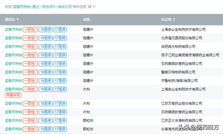
Task: Click 17医保 tag in 江苏正大丰海 row
Action: coord(60,120)
